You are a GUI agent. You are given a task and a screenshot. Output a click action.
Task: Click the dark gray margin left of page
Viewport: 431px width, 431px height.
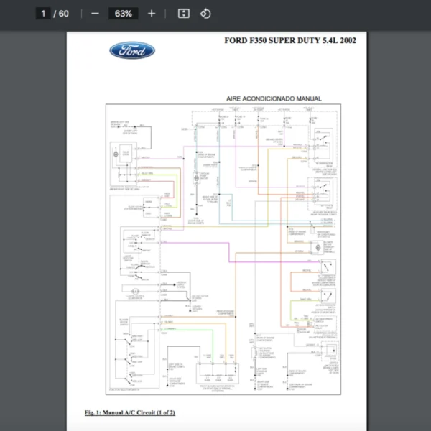32,215
